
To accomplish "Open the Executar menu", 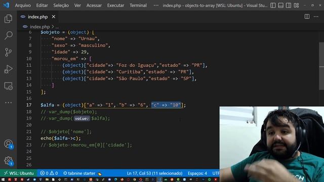I will [115, 6].
